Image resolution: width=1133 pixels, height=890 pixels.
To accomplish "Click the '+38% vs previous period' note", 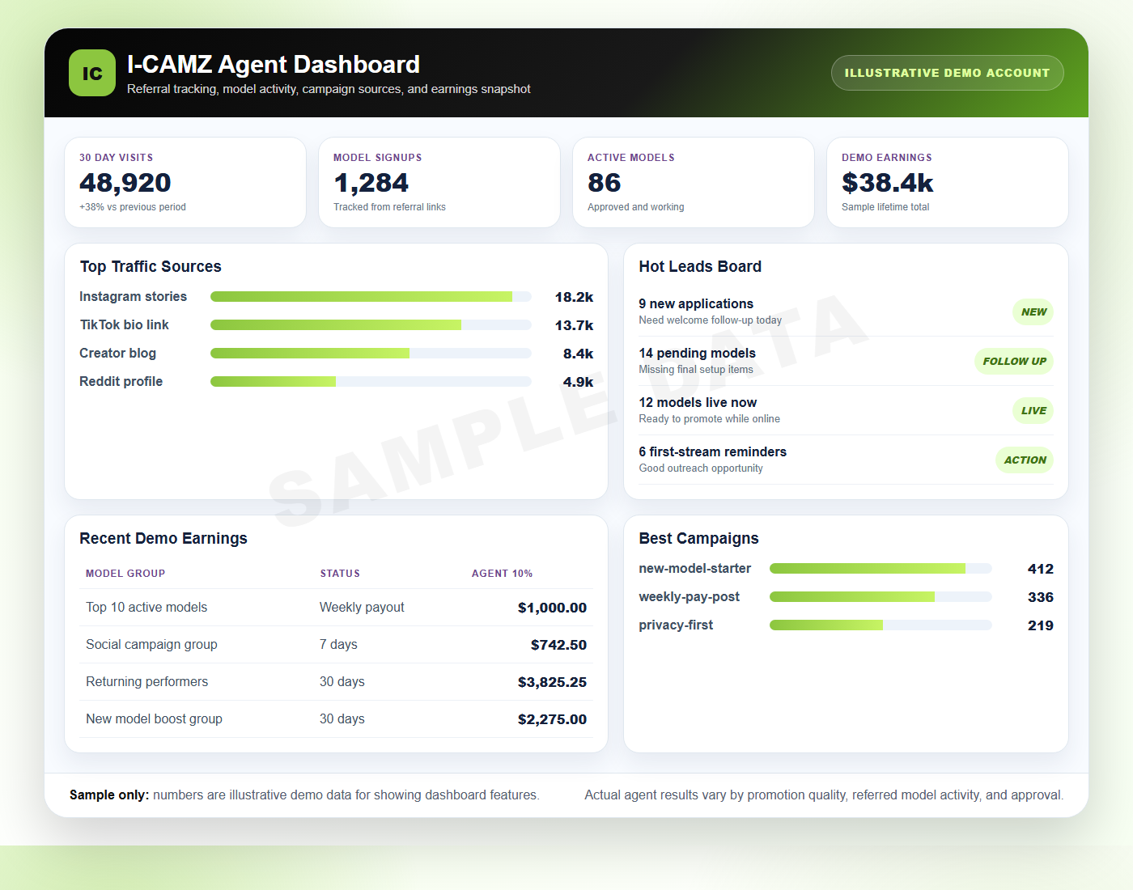I will coord(133,207).
